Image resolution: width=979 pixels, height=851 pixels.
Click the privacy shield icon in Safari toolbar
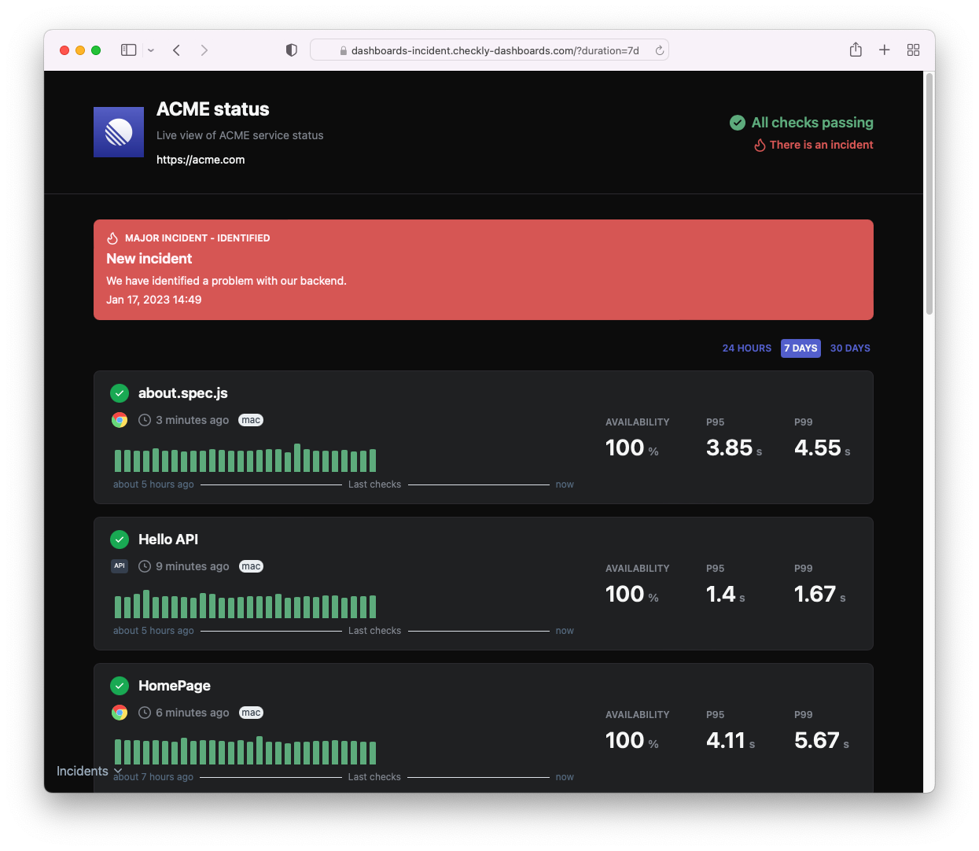click(x=291, y=50)
